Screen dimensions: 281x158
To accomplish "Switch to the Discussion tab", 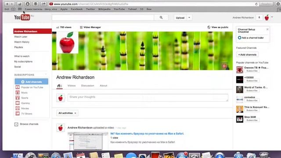I will pyautogui.click(x=87, y=86).
